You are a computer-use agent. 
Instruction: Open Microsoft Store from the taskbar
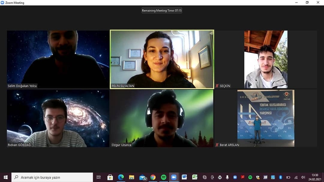(x=110, y=177)
